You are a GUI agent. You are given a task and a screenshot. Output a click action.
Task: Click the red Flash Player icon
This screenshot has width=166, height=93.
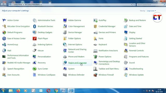tap(34, 38)
